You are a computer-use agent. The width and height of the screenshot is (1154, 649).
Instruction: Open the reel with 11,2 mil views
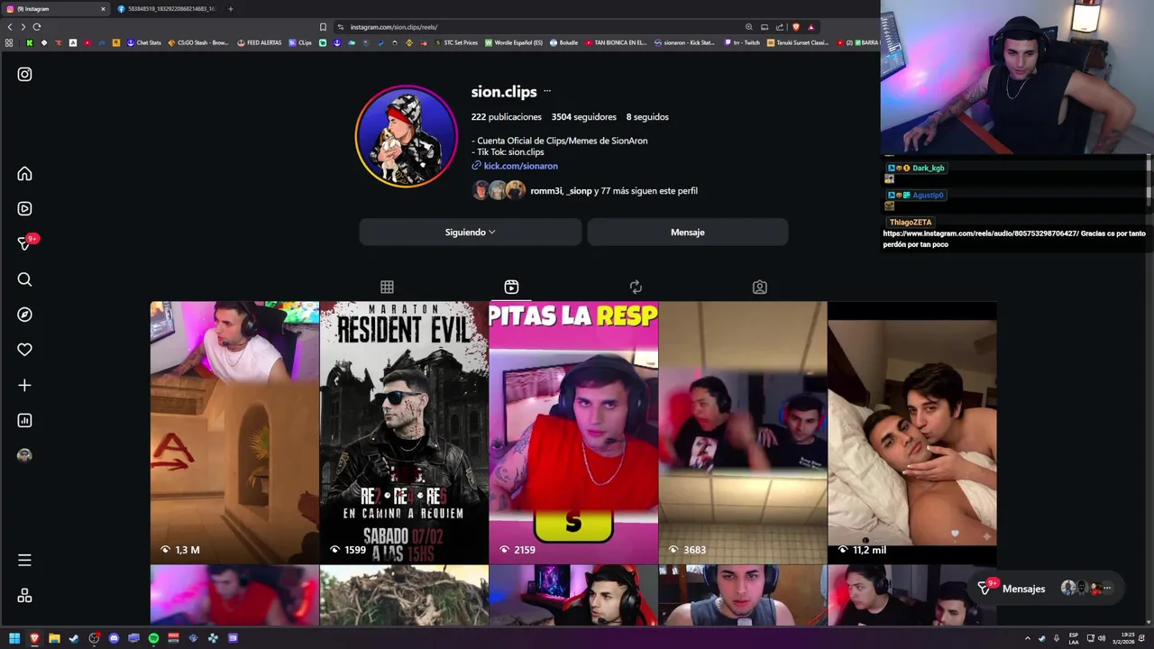tap(912, 432)
